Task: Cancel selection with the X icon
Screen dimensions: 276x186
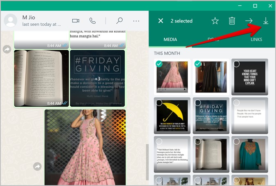Action: (161, 21)
